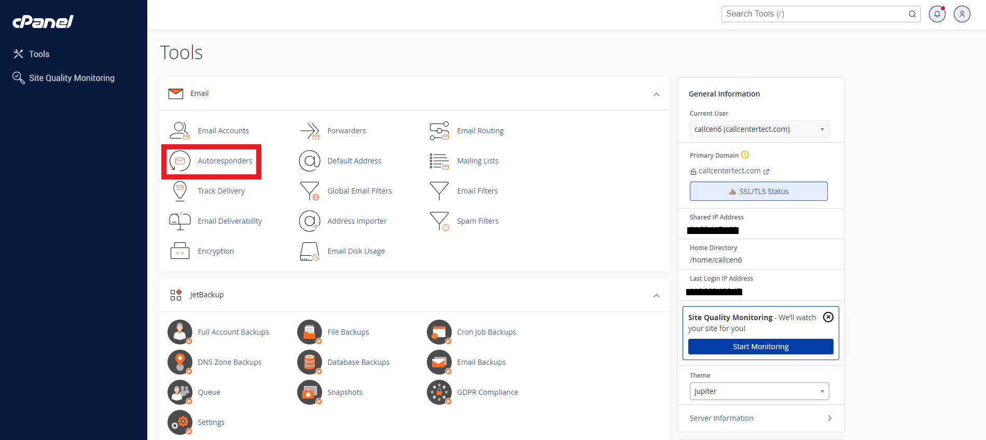
Task: Select Tools in the sidebar
Action: coord(39,54)
